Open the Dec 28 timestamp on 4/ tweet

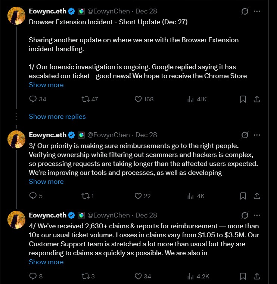[146, 215]
